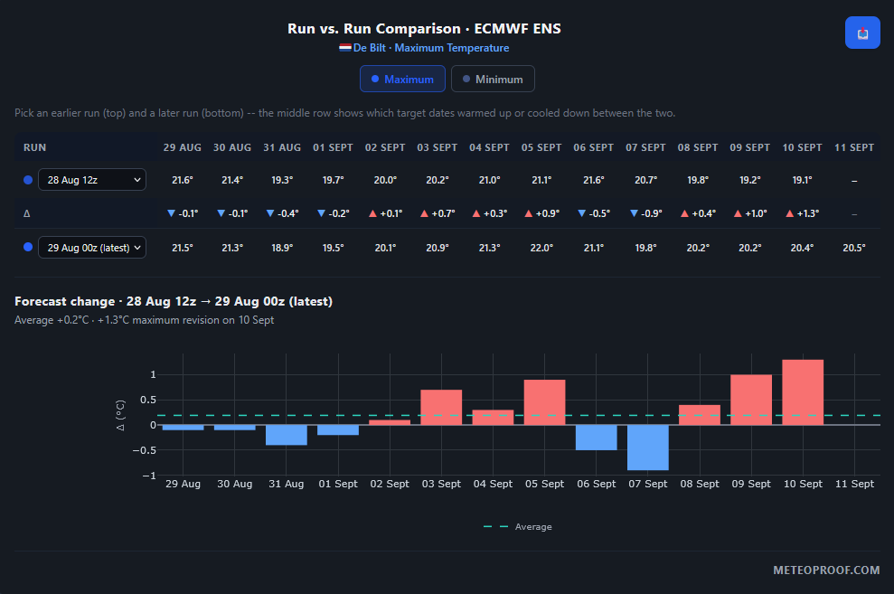Click the +1.3° delta cell

[x=802, y=213]
